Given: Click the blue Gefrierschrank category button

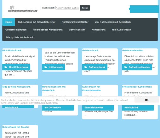Looking at the screenshot, I should 95,67.
